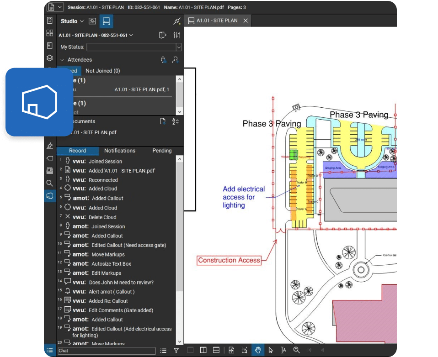
Task: Go to the previous page
Action: click(322, 350)
